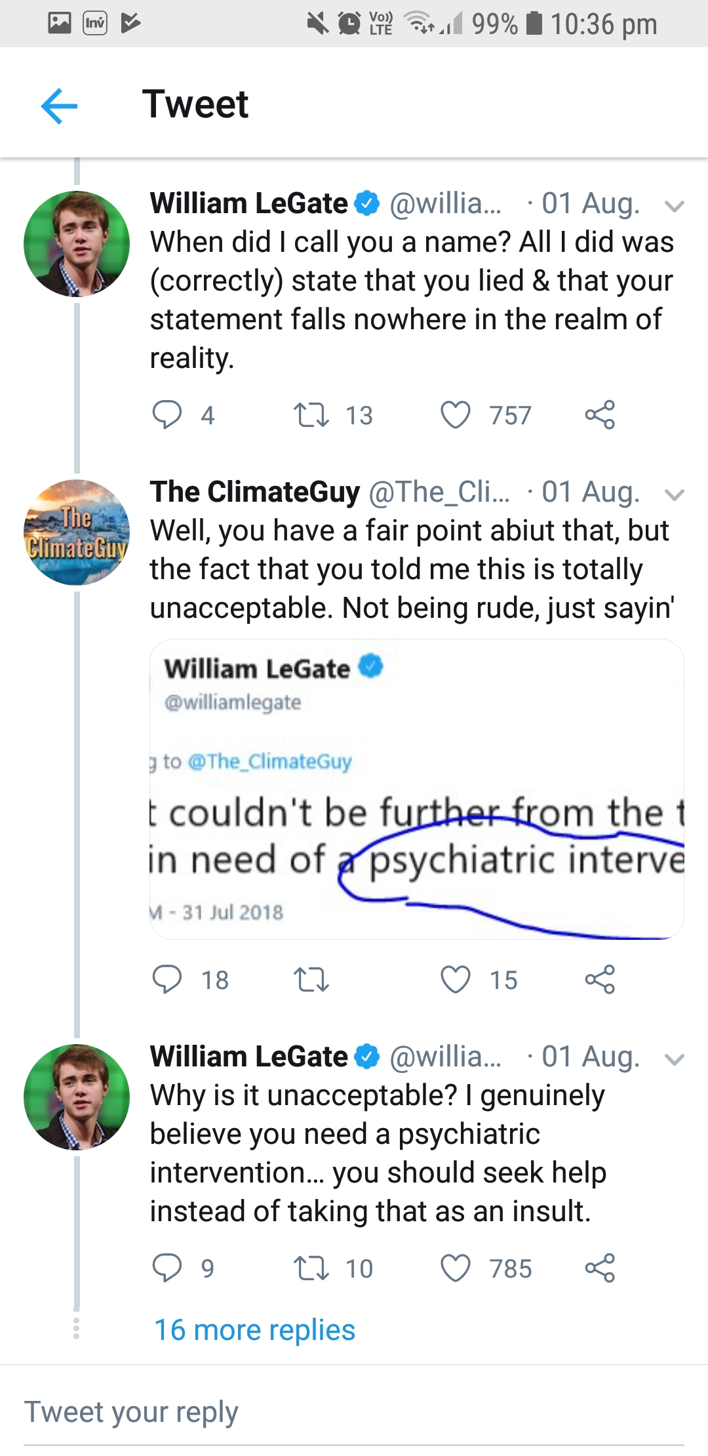Viewport: 708px width, 1456px height.
Task: Share the tweet with 757 likes
Action: (600, 415)
